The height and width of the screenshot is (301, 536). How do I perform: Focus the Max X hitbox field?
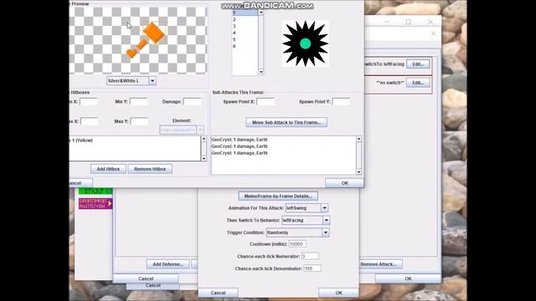pos(90,121)
